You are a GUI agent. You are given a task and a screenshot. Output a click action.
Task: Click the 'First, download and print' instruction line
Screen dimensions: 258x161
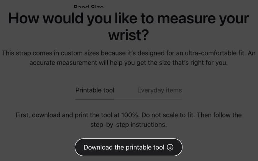[128, 115]
